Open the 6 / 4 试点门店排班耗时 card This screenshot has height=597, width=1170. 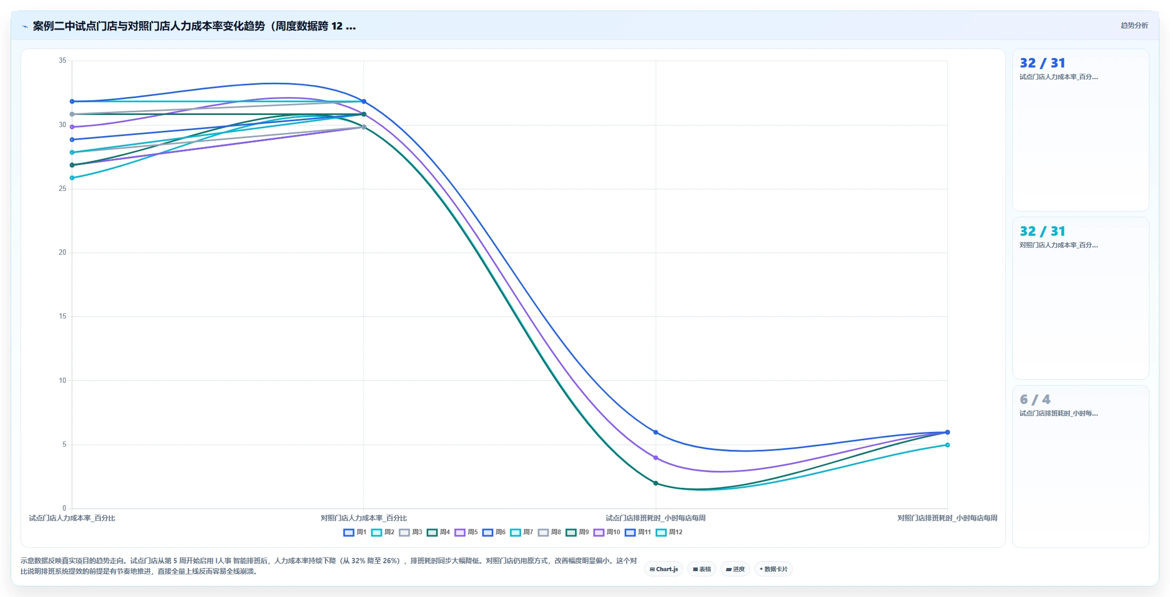[1080, 466]
